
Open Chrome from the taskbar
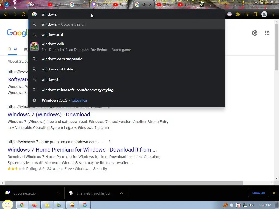coord(22,205)
